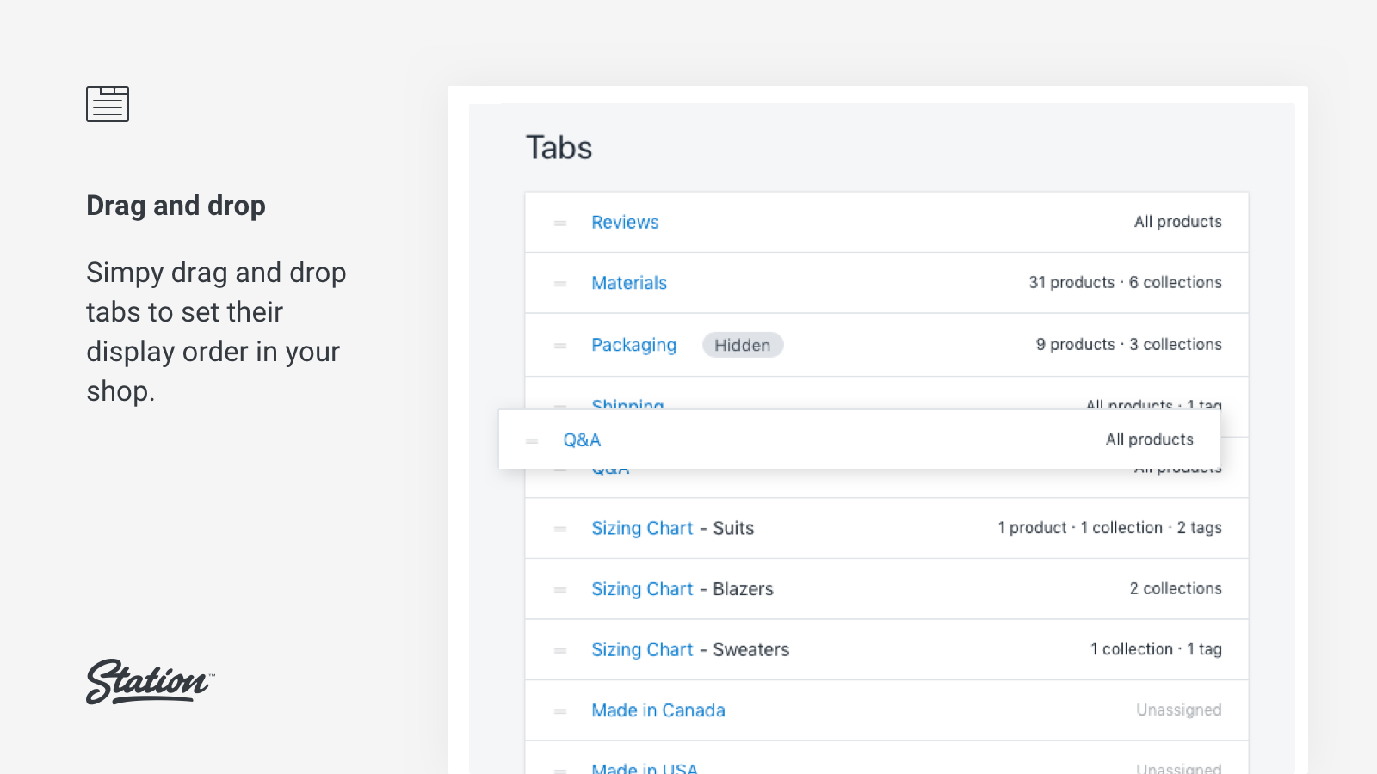
Task: Click the drag handle beside Packaging
Action: [560, 345]
